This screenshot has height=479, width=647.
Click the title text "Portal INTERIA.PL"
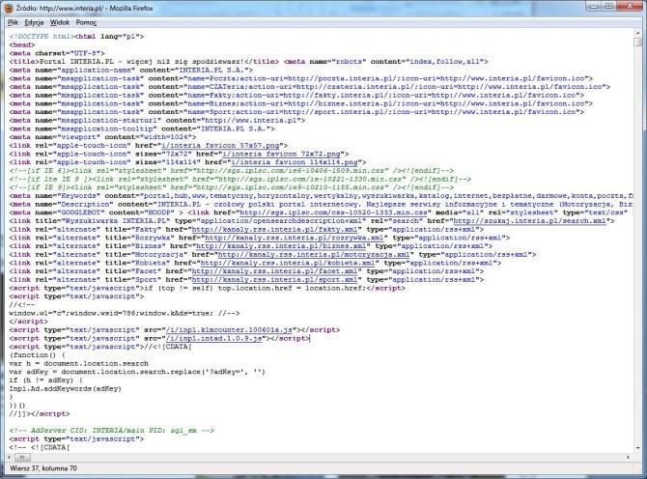coord(76,62)
